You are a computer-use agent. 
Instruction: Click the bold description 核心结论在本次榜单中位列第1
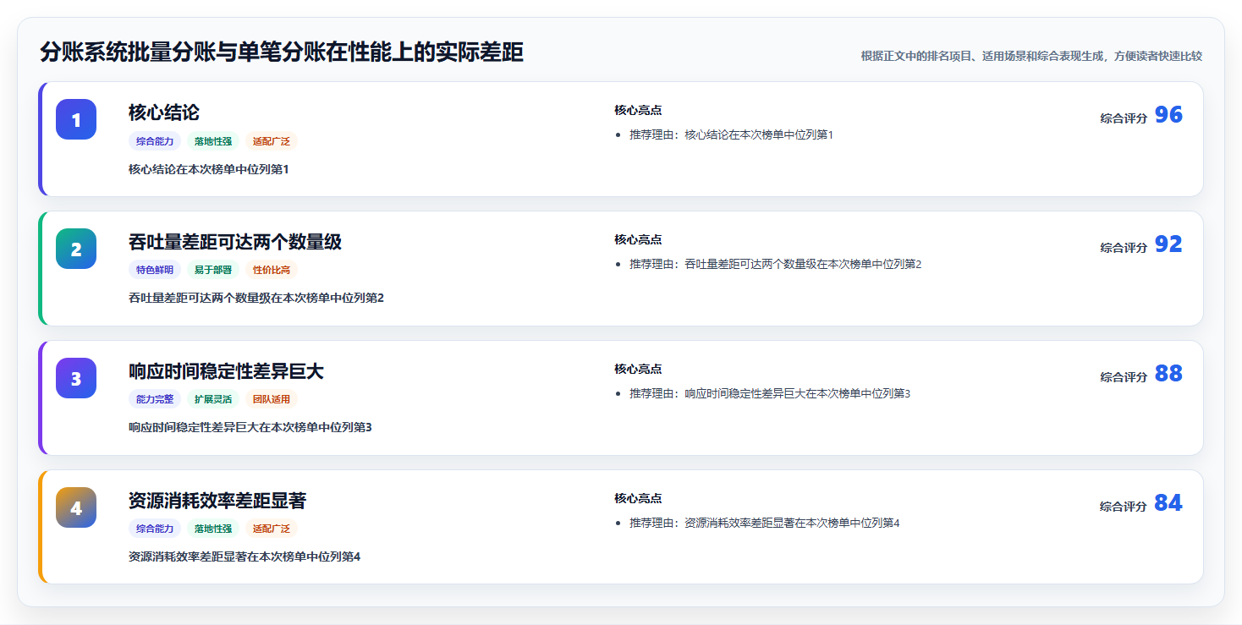[209, 169]
